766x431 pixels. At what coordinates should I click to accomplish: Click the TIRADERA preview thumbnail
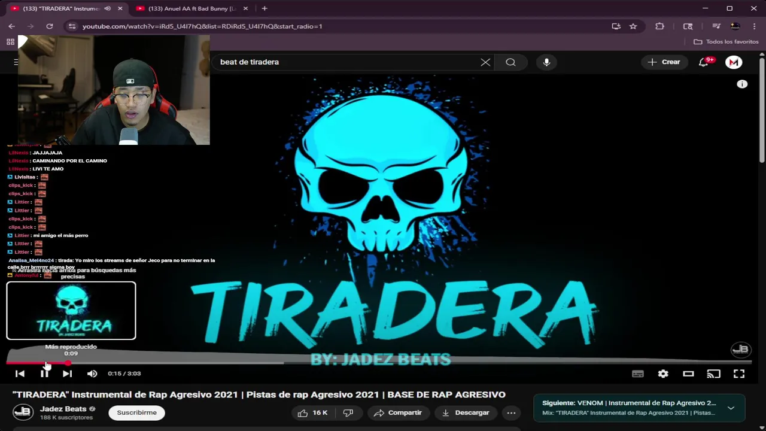point(71,311)
